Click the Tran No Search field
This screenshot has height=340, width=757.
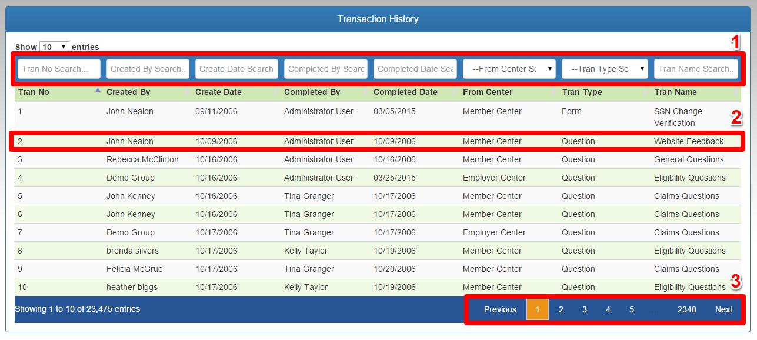point(59,69)
